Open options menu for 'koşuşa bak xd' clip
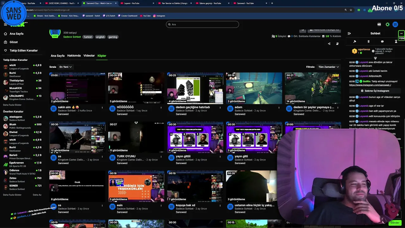 click(x=220, y=206)
